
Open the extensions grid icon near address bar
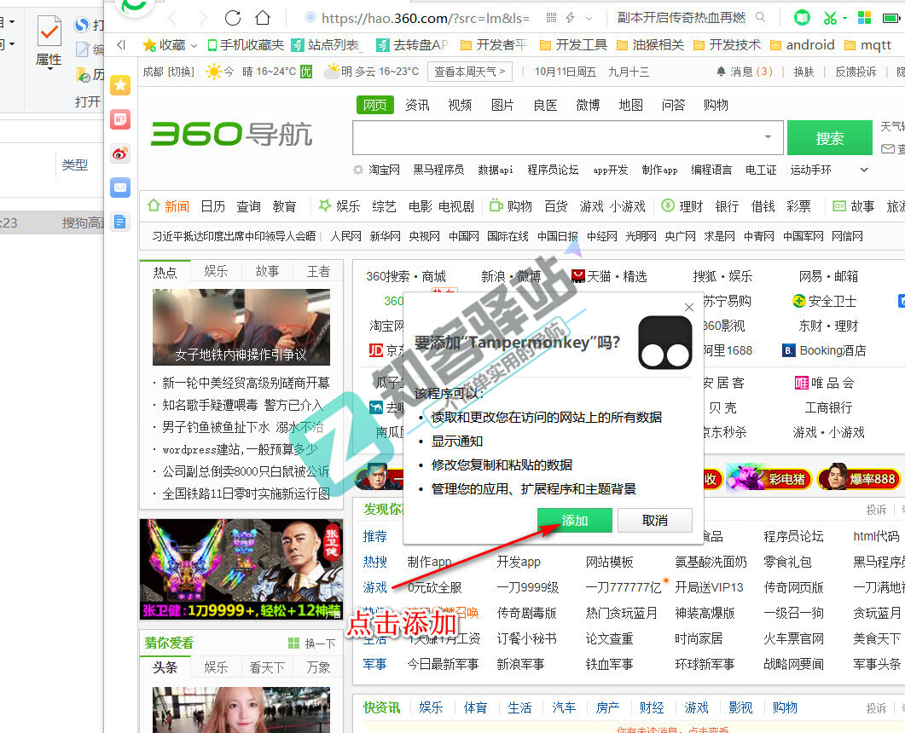(x=863, y=17)
